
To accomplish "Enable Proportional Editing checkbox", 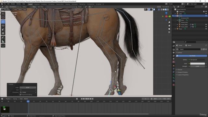I will pos(20,95).
